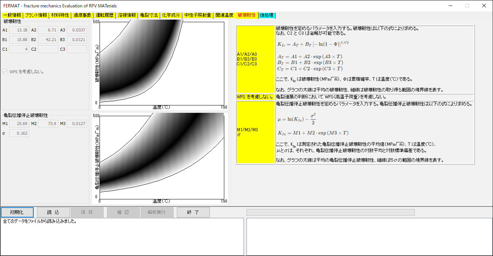The height and width of the screenshot is (256, 493).
Task: Open the プラント情報 tab
Action: coord(36,16)
